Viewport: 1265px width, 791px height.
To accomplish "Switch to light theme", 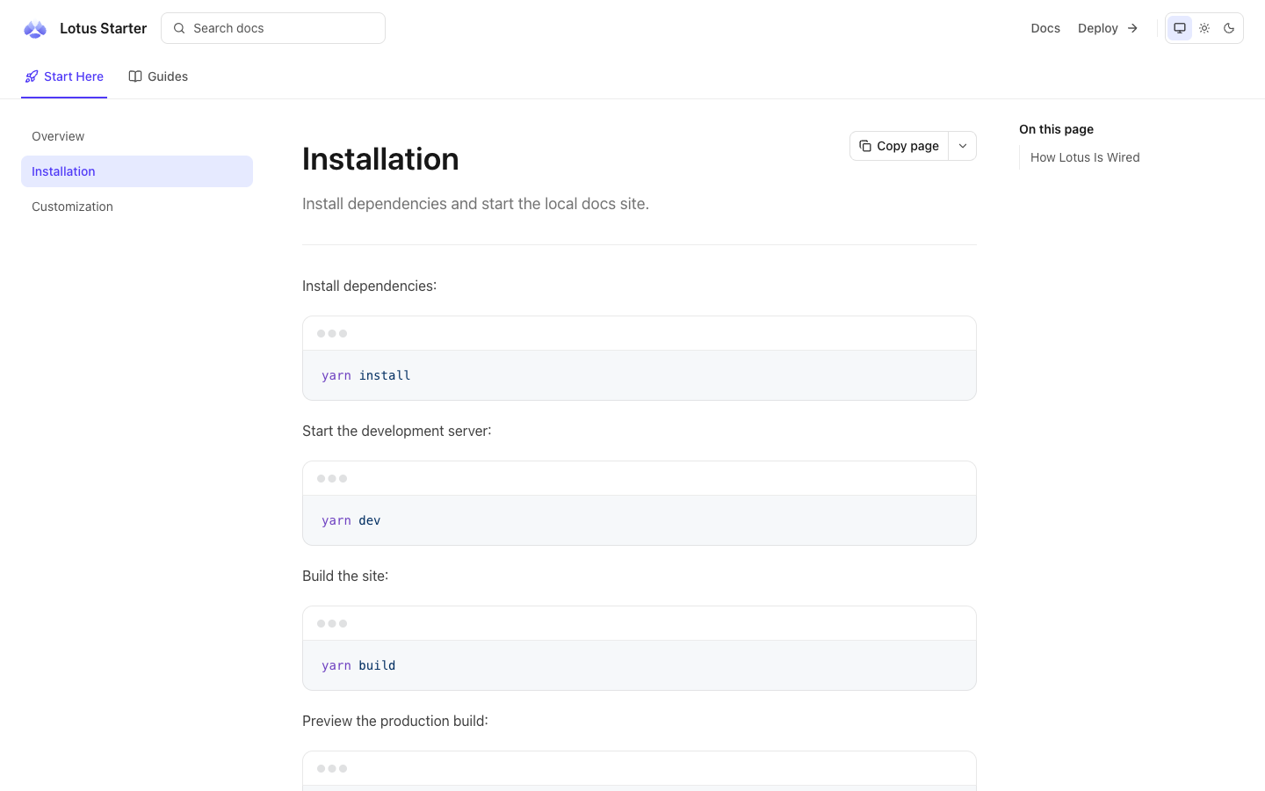I will point(1204,28).
